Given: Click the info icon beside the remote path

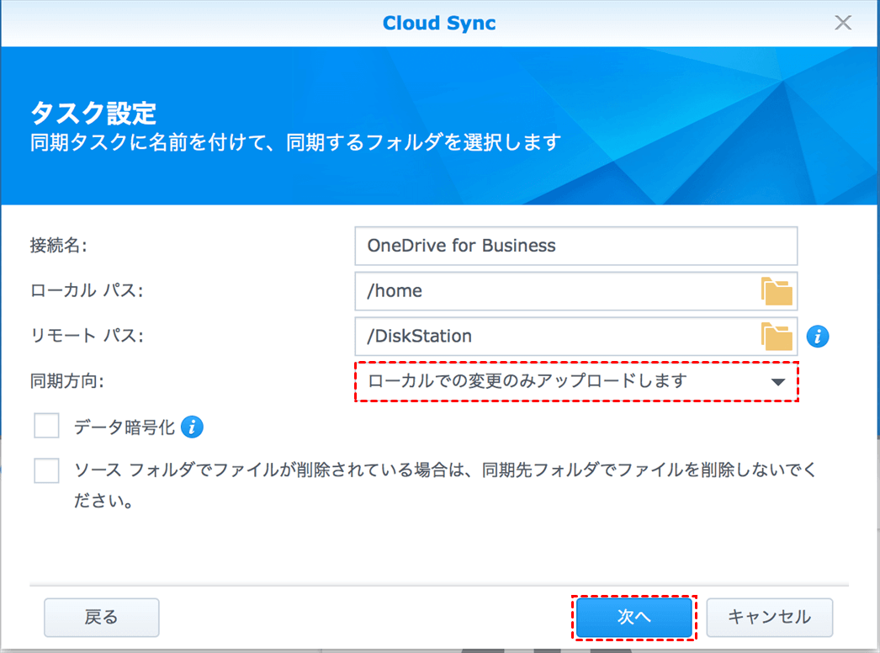Looking at the screenshot, I should [817, 337].
